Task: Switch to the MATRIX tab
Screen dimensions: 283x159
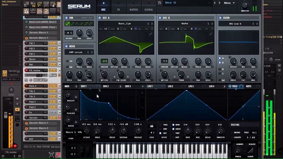Action: pyautogui.click(x=134, y=6)
